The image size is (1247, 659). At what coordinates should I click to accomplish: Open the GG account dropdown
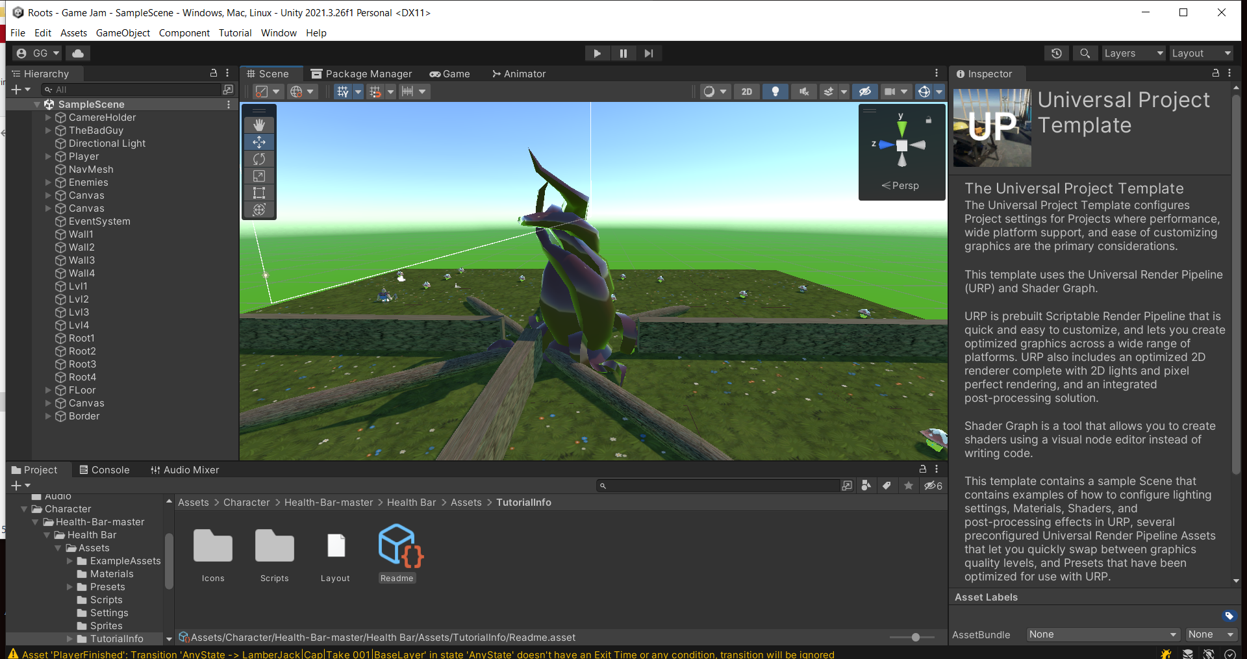(x=38, y=53)
